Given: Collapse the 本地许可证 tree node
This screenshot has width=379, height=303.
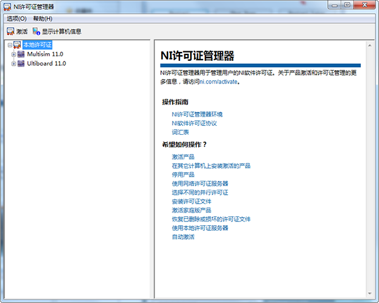Looking at the screenshot, I should pyautogui.click(x=8, y=45).
